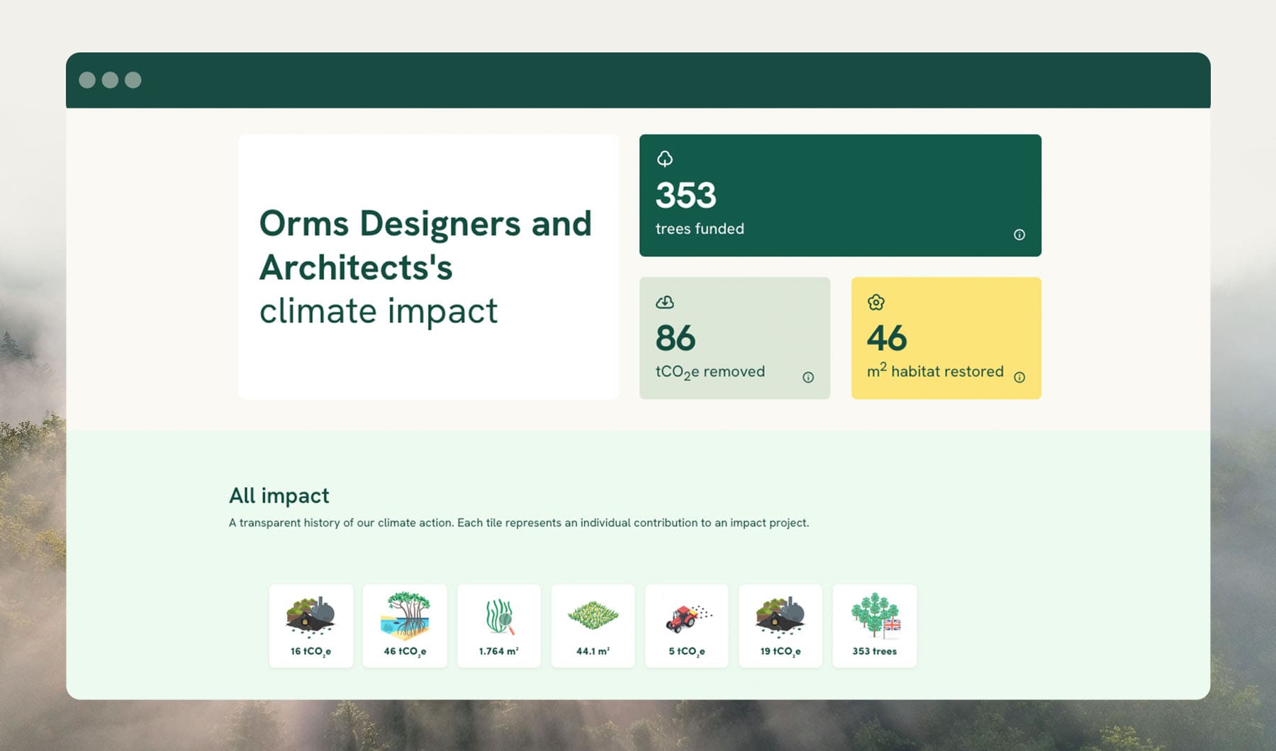Open the 46 tCO2e mangrove tile

tap(405, 626)
